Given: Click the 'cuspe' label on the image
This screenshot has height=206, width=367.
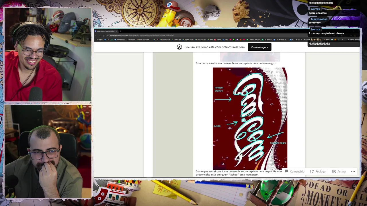Looking at the screenshot, I should [x=217, y=126].
